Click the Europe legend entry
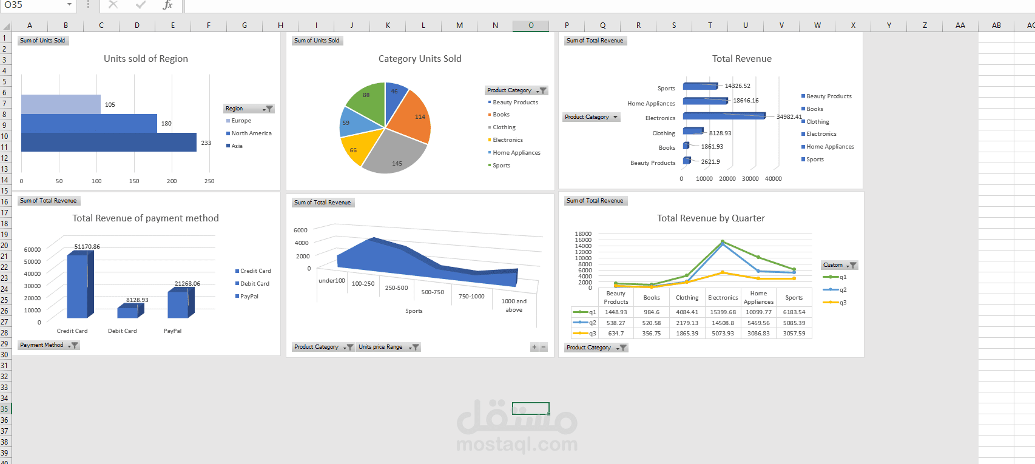The image size is (1035, 464). click(238, 121)
